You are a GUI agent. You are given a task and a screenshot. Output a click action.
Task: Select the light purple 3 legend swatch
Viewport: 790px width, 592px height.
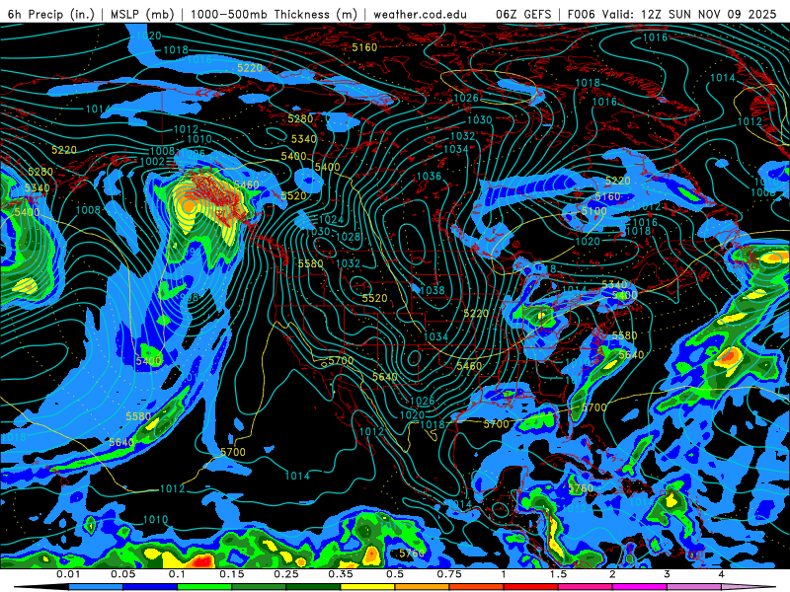[694, 587]
